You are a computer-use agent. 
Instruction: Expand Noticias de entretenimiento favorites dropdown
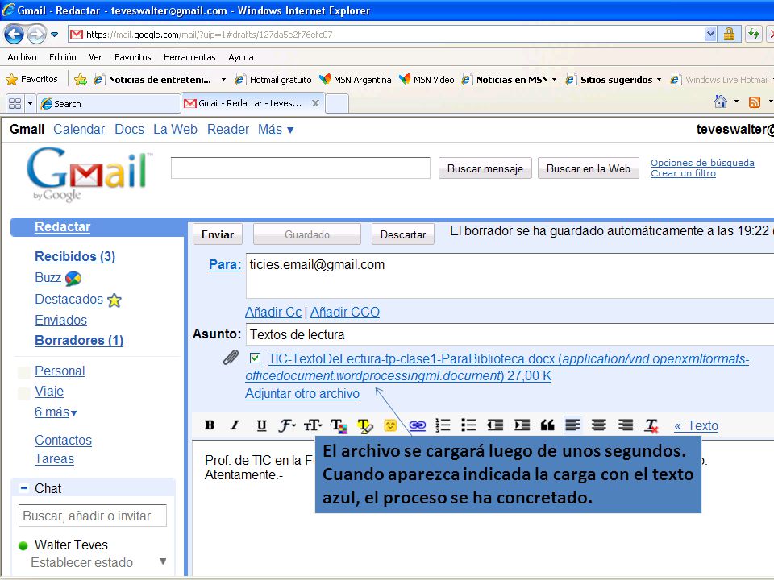coord(223,80)
